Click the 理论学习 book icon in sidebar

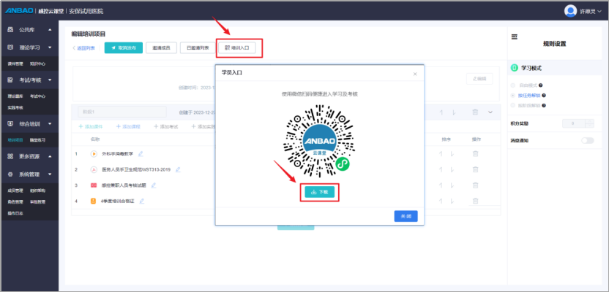click(x=10, y=47)
